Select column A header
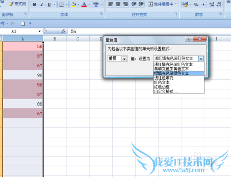Viewport: 231px width, 177px height. 23,39
